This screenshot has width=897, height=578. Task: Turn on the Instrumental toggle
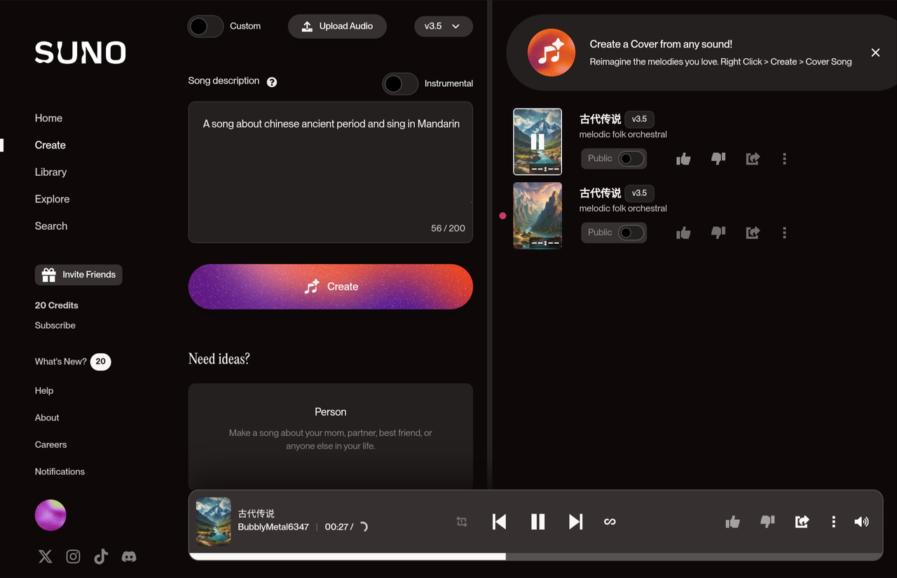pos(400,84)
